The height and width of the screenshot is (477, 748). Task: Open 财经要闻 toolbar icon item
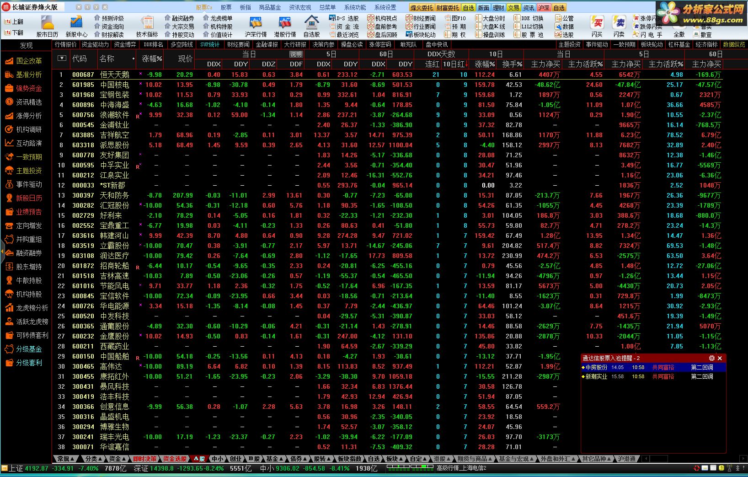click(421, 18)
